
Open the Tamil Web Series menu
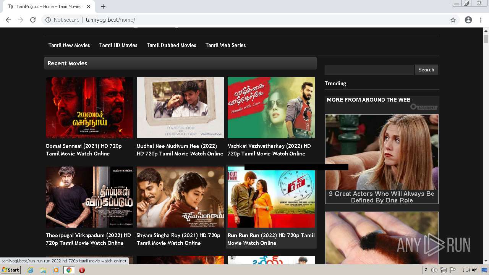(226, 45)
